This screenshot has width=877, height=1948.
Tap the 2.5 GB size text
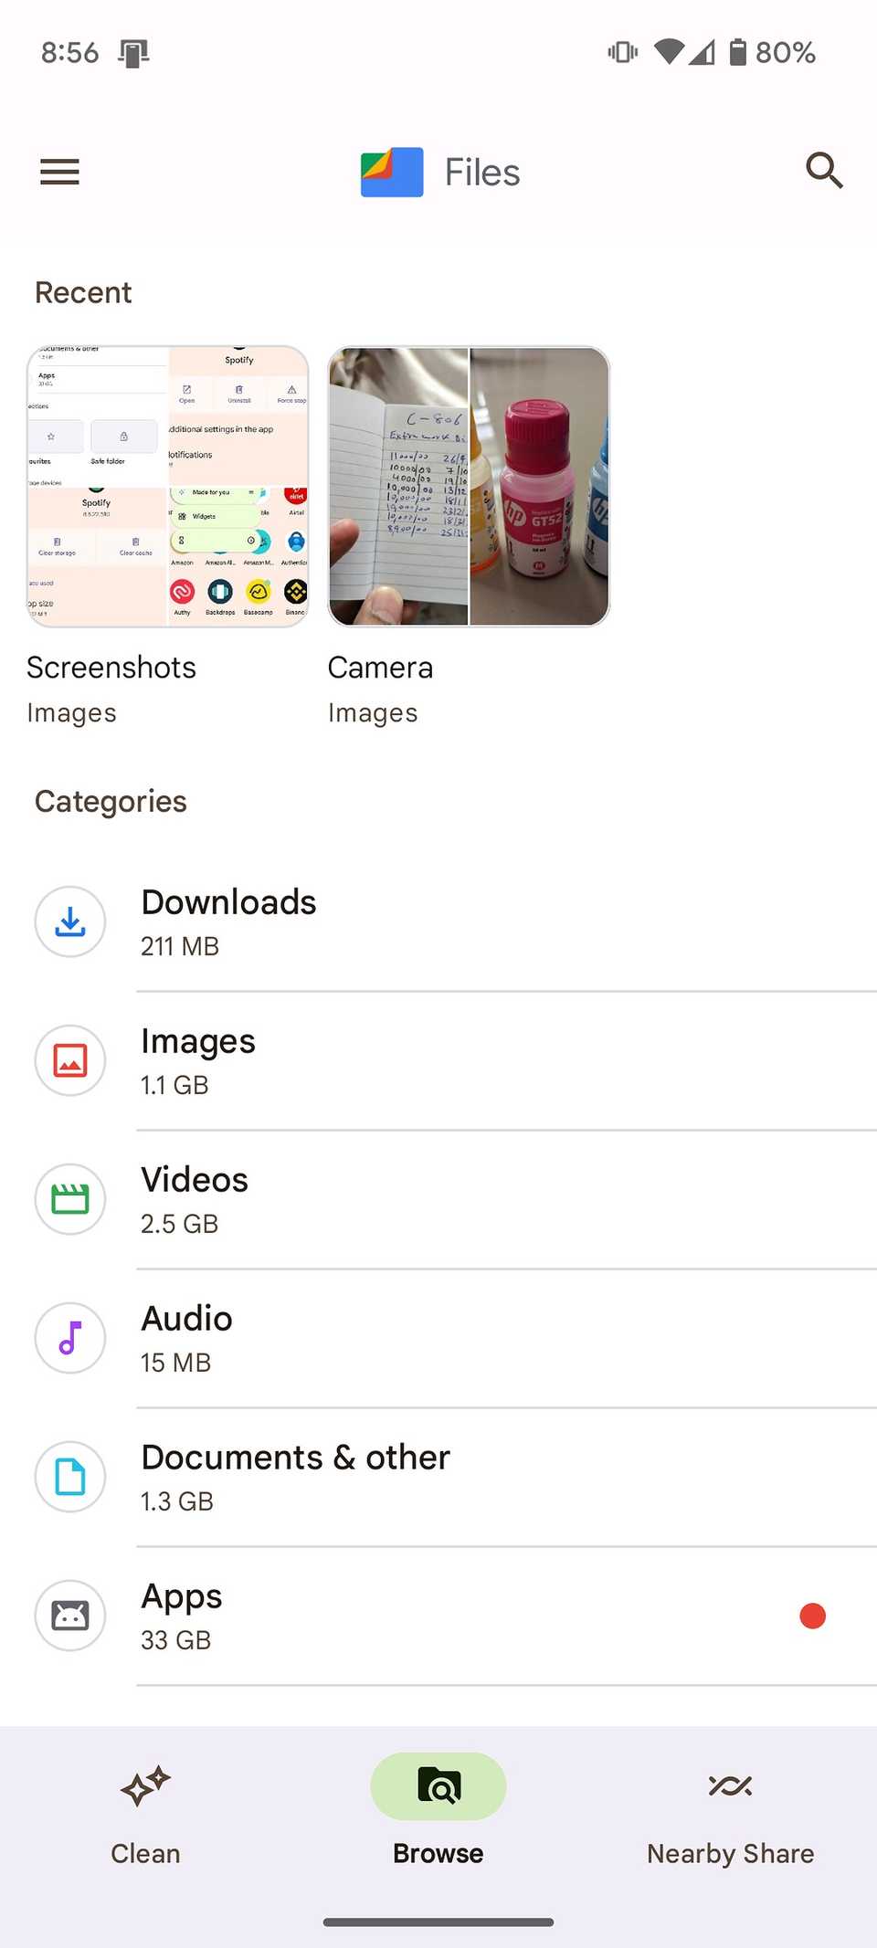click(179, 1224)
